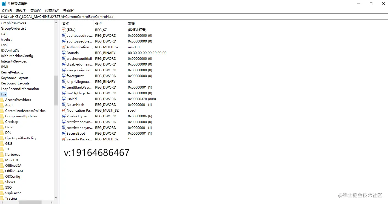Maximize the Registry Editor window

click(371, 4)
